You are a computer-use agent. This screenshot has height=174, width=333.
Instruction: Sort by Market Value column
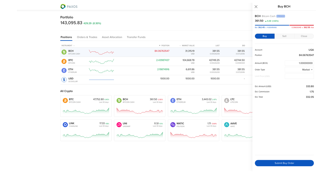[188, 46]
